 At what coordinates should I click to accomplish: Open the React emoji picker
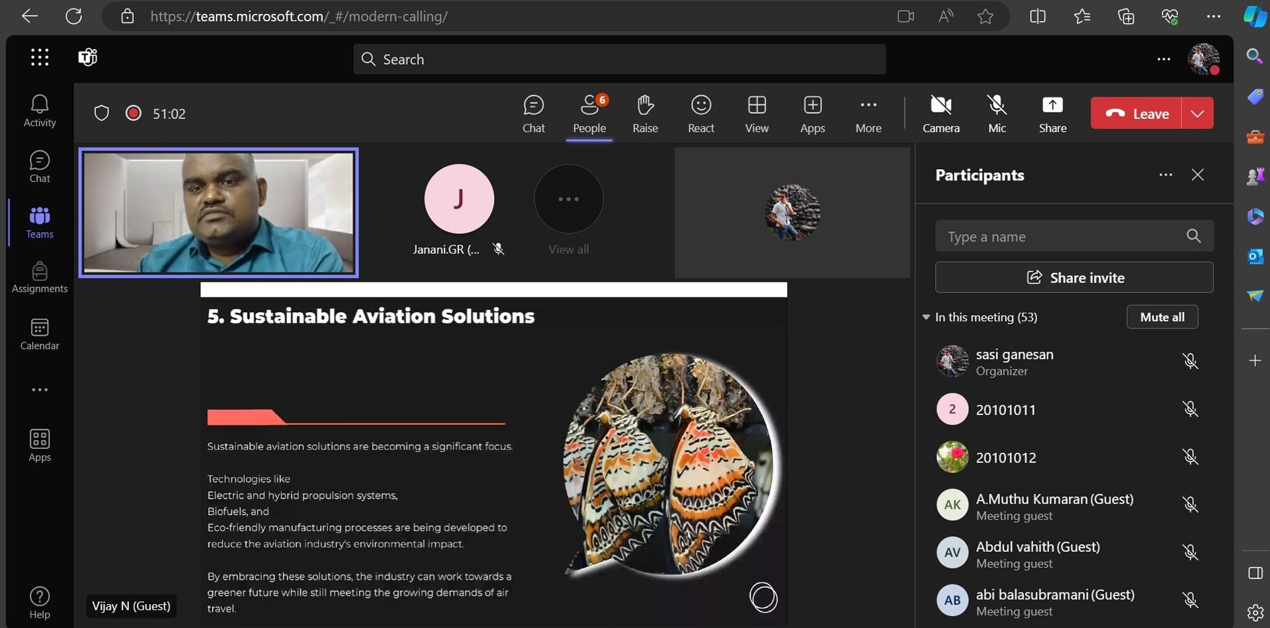point(700,114)
